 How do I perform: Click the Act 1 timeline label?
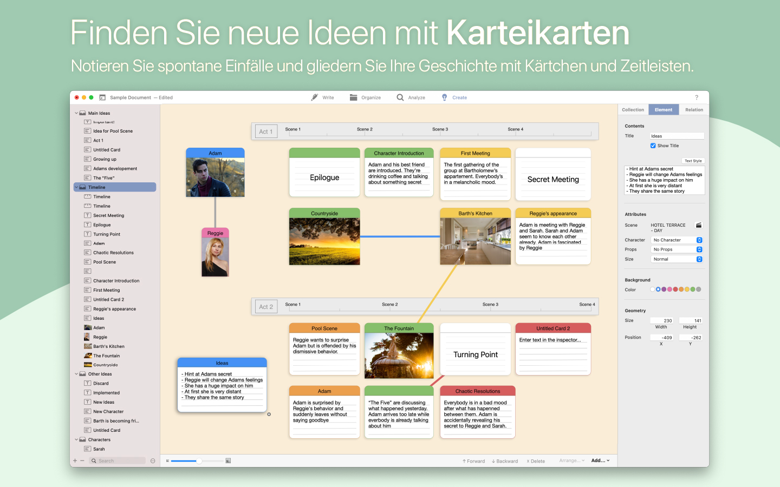[x=265, y=131]
